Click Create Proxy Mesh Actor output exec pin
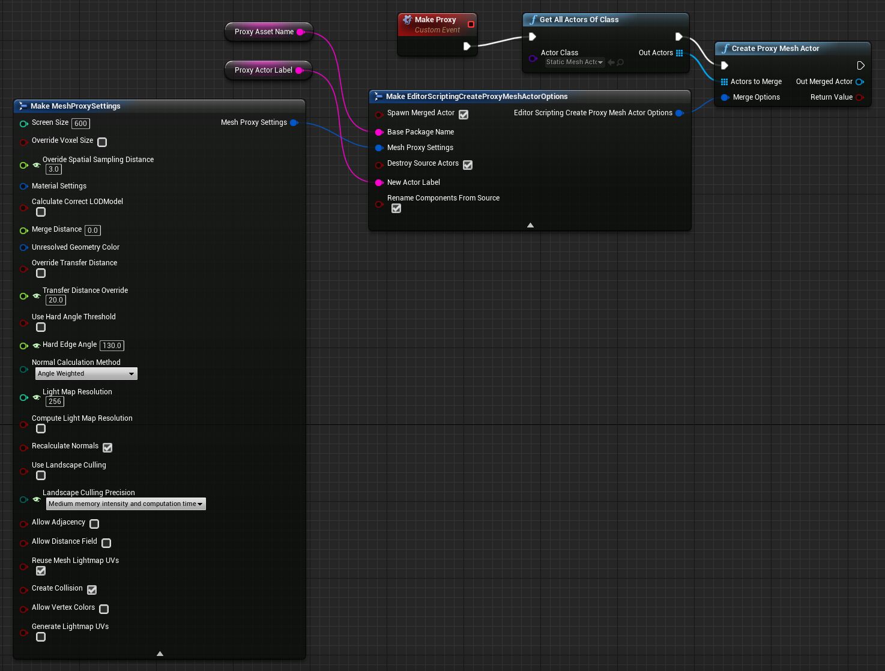Image resolution: width=885 pixels, height=671 pixels. [860, 65]
